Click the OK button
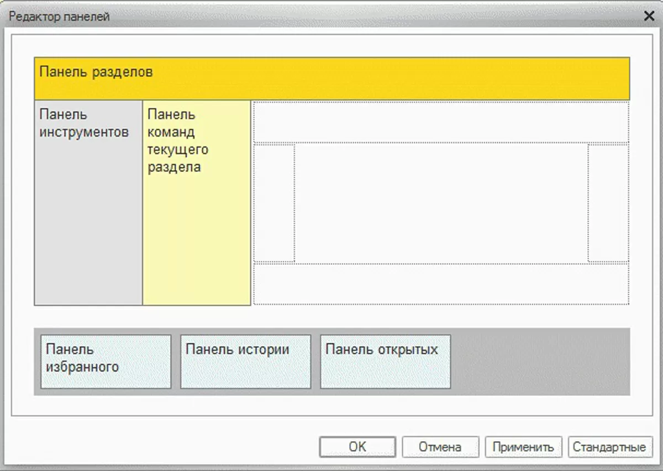Viewport: 663px width, 471px height. pos(357,447)
